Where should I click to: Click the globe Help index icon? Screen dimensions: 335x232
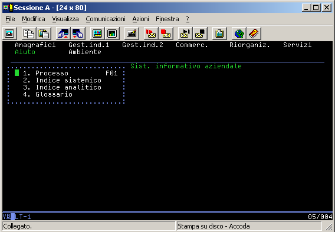point(239,34)
